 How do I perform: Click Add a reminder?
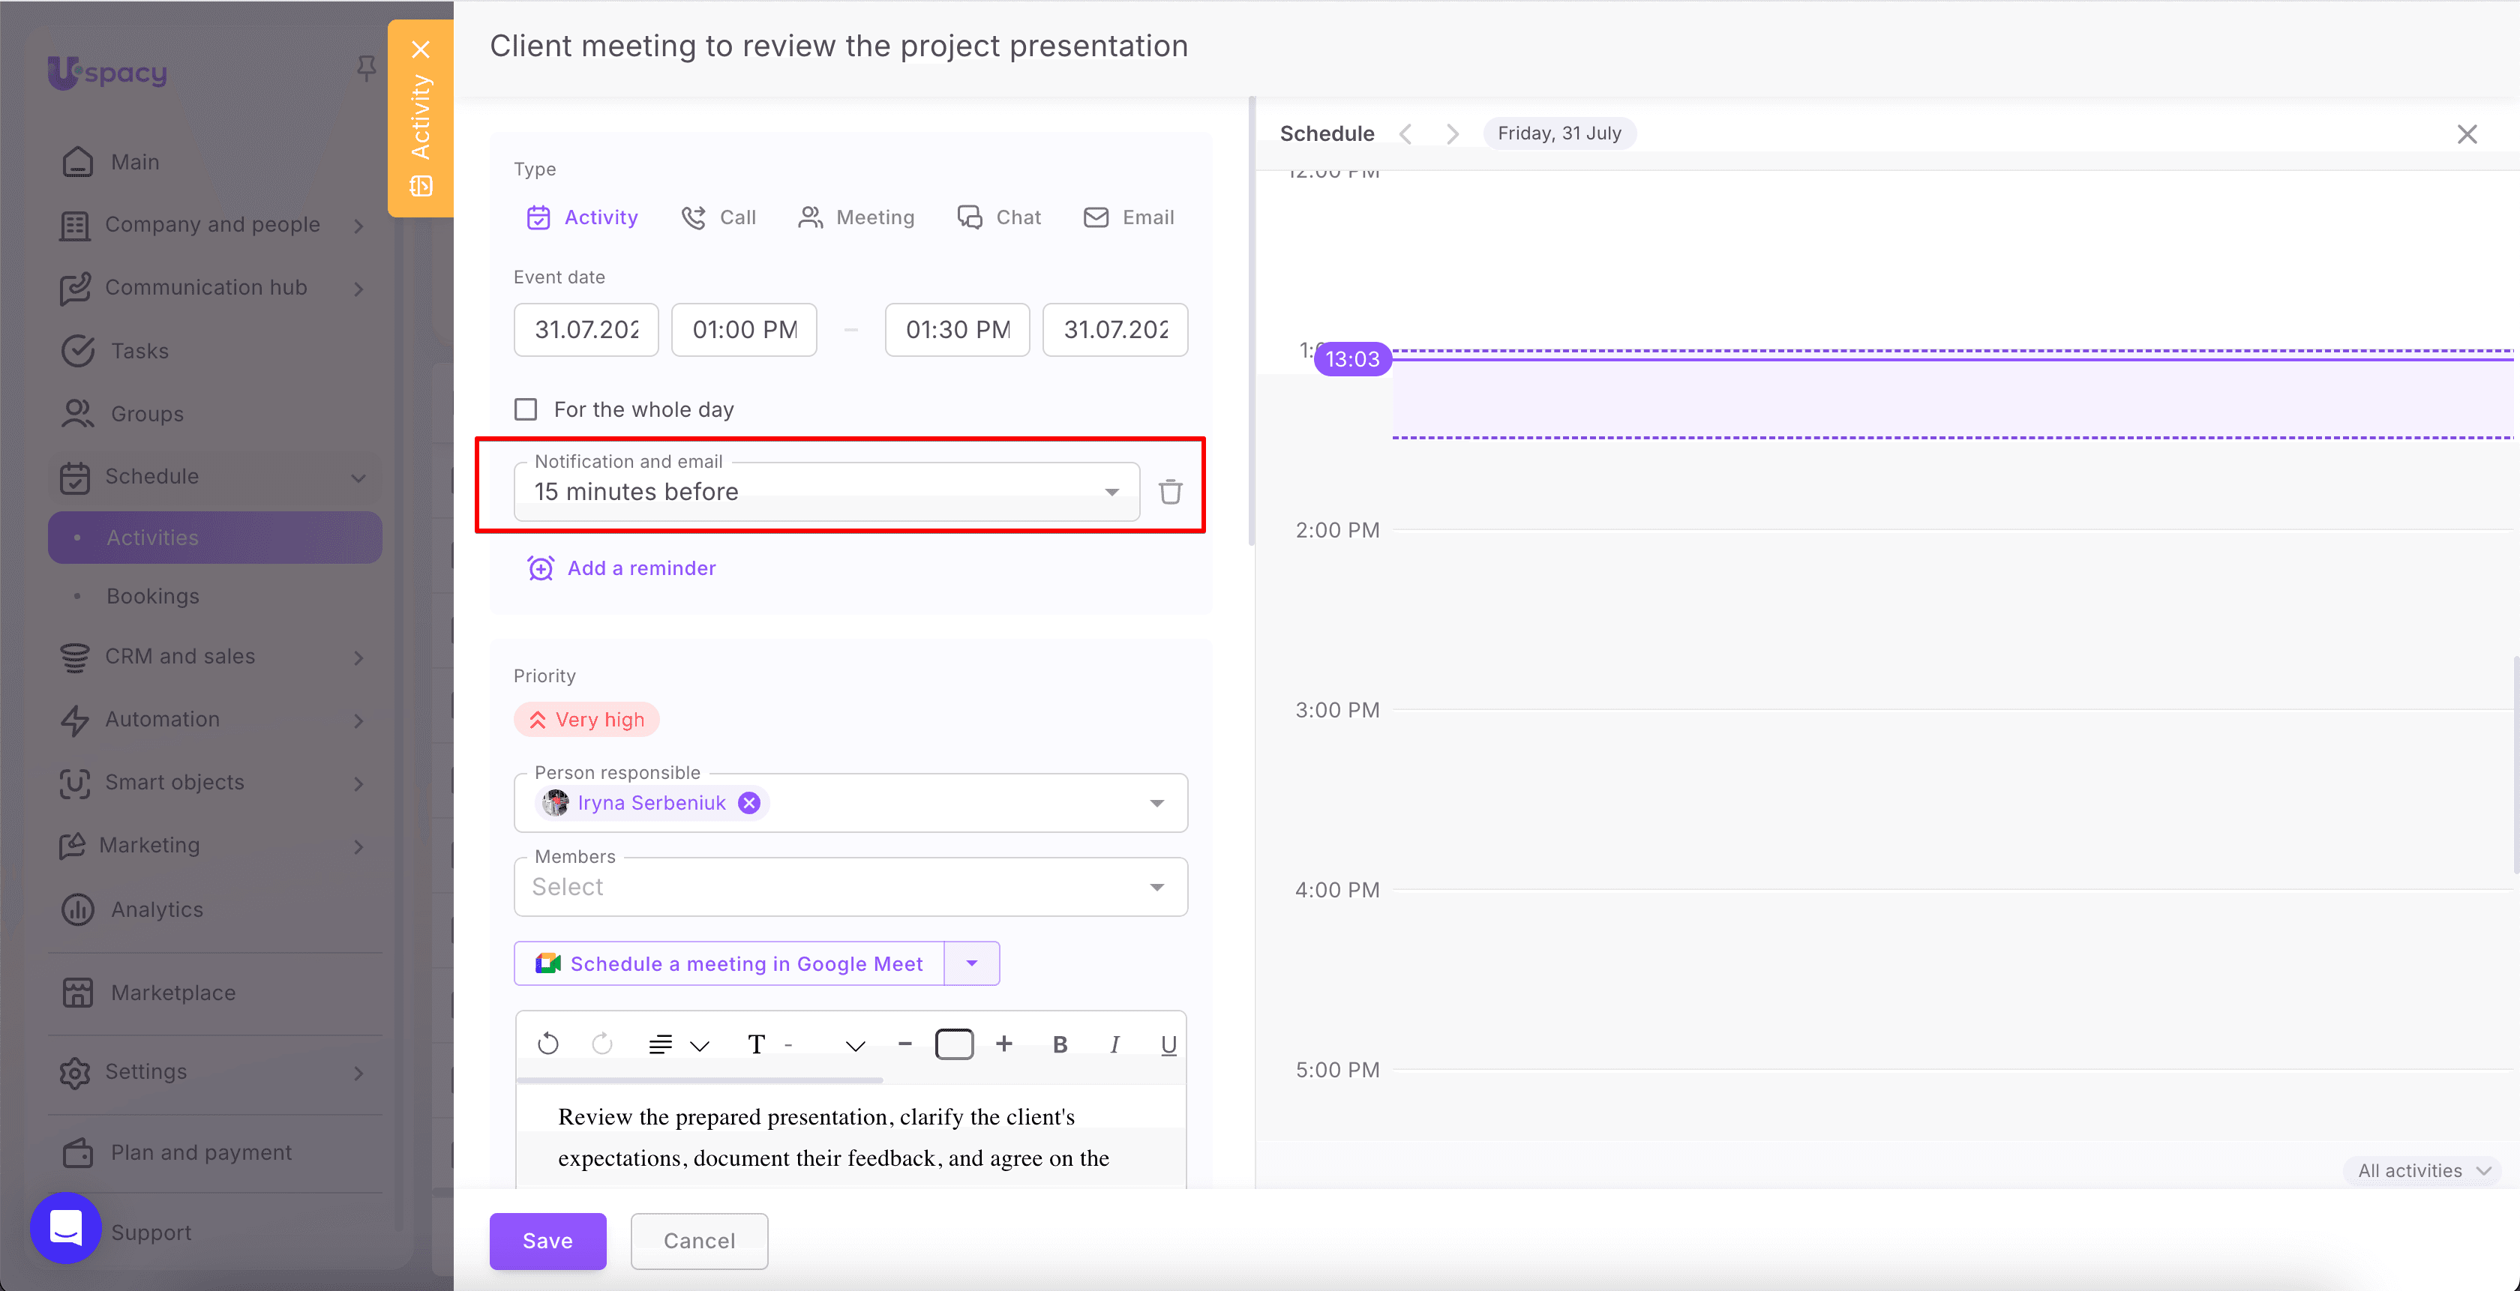click(622, 568)
